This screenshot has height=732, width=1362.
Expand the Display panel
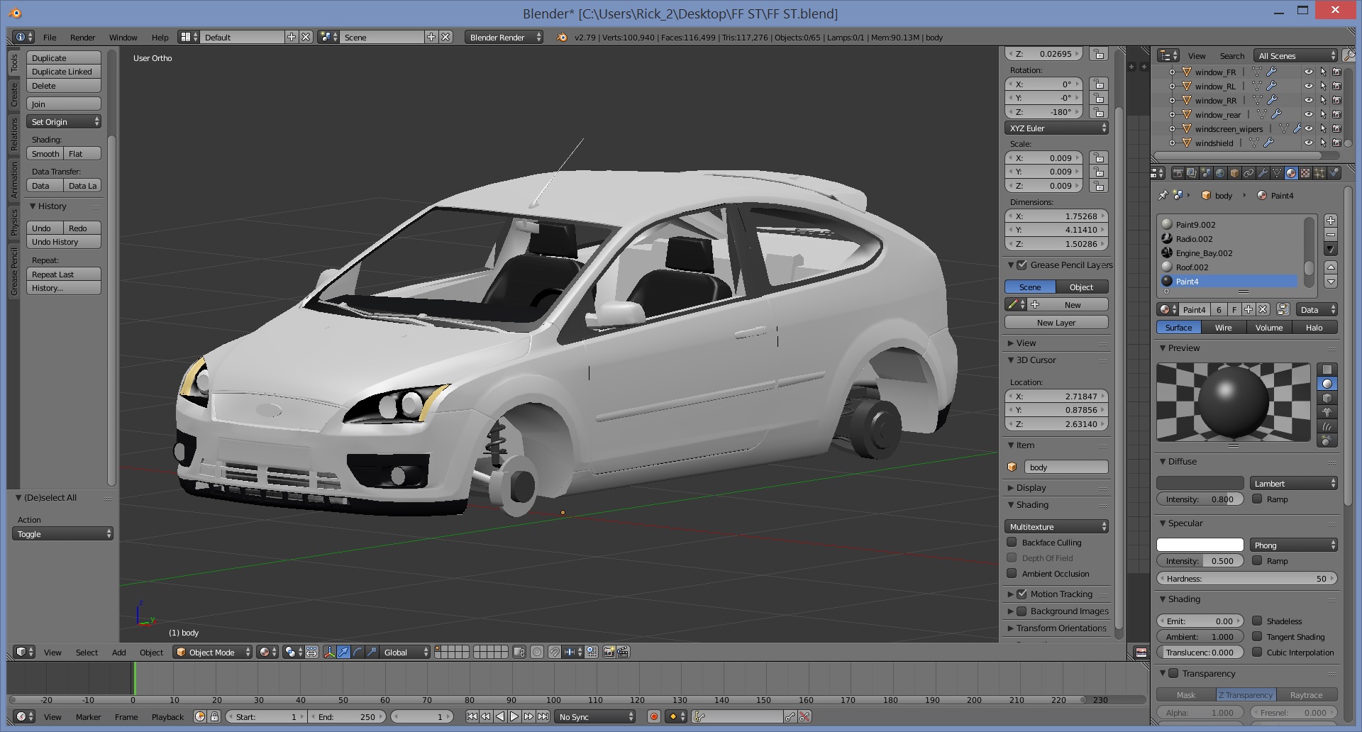coord(1031,488)
